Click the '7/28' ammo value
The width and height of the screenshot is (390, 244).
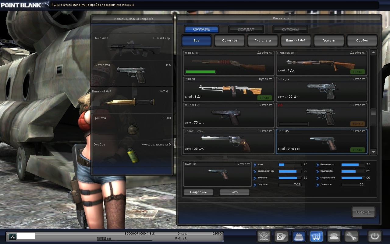coord(297,185)
